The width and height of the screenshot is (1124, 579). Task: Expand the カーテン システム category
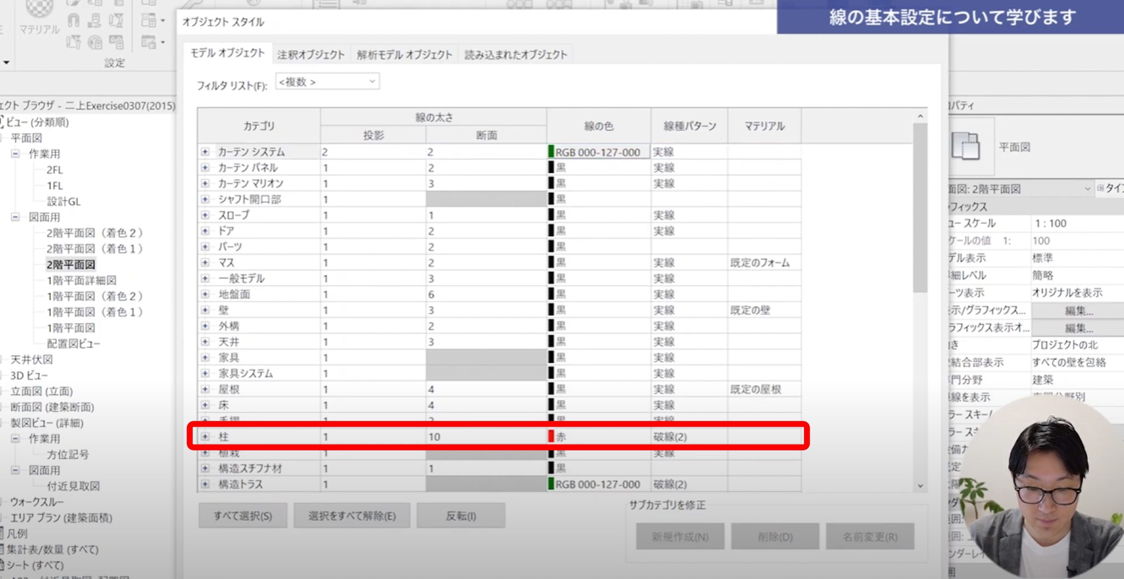pos(205,152)
